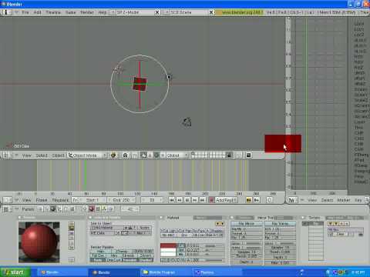Viewport: 370px width, 277px height.
Task: Open the Add/Repl keying dropdown
Action: pyautogui.click(x=226, y=200)
